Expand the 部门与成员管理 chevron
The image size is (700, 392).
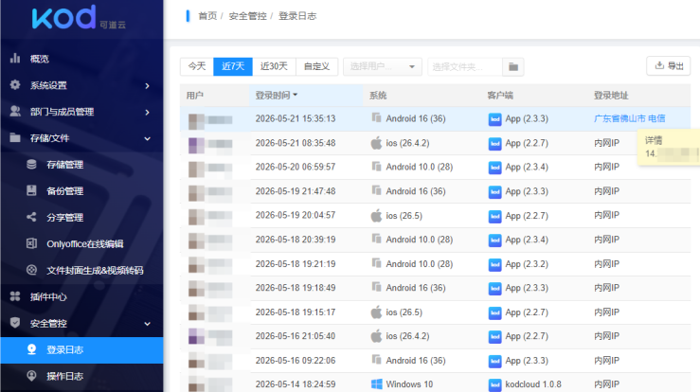(148, 112)
